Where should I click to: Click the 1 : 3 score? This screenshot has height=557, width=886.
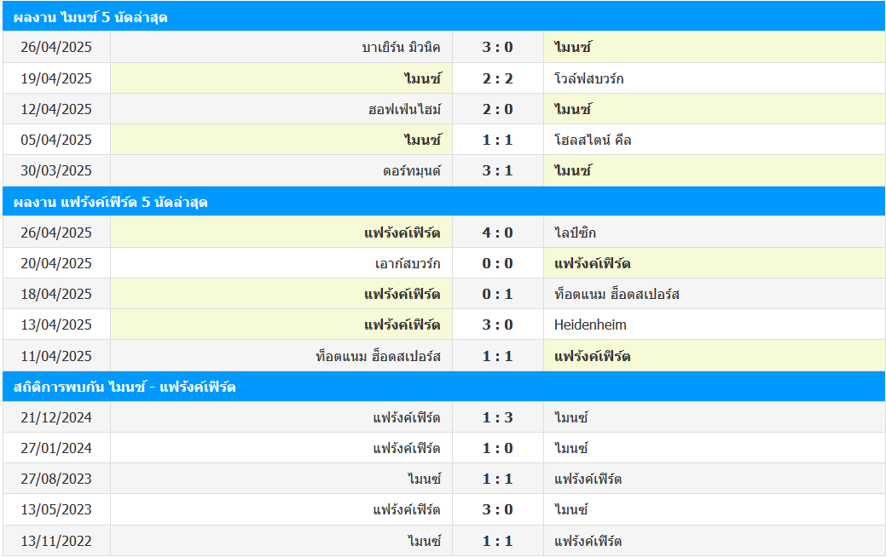tap(497, 417)
